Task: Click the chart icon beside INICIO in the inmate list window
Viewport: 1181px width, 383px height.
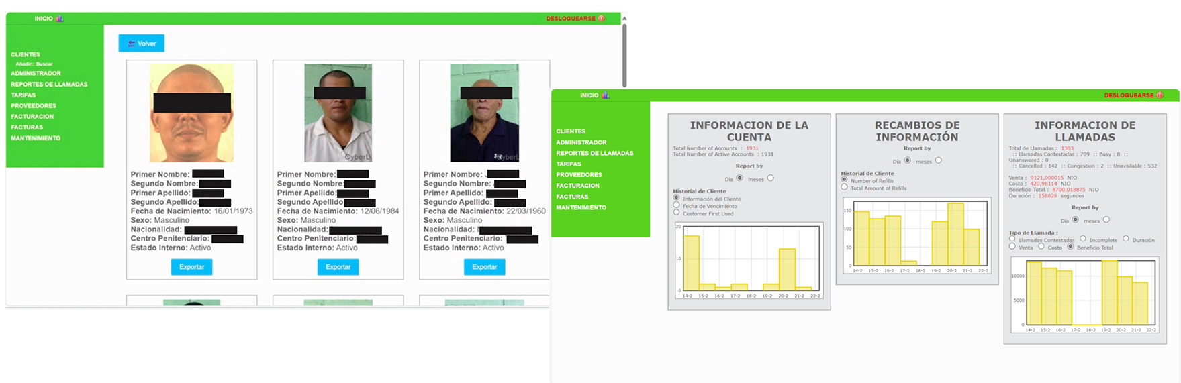Action: [x=60, y=19]
